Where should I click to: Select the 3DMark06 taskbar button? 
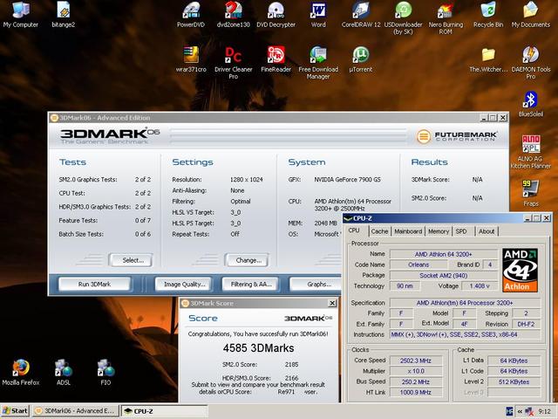[x=74, y=410]
